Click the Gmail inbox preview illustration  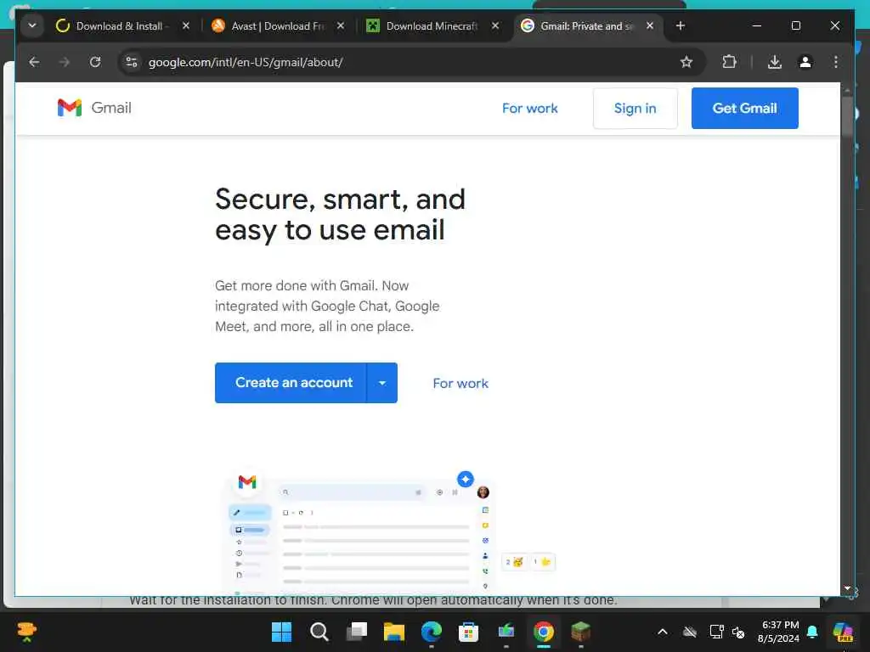(388, 532)
